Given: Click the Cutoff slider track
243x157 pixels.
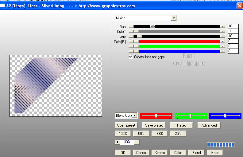Looking at the screenshot, I should click(x=177, y=31).
